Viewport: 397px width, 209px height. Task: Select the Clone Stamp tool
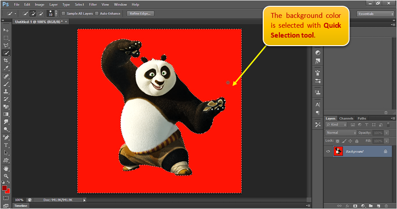[6, 92]
